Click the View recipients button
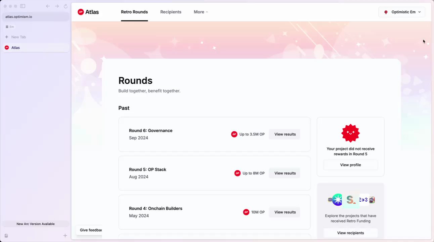Screen dimensions: 434x242 (350, 233)
